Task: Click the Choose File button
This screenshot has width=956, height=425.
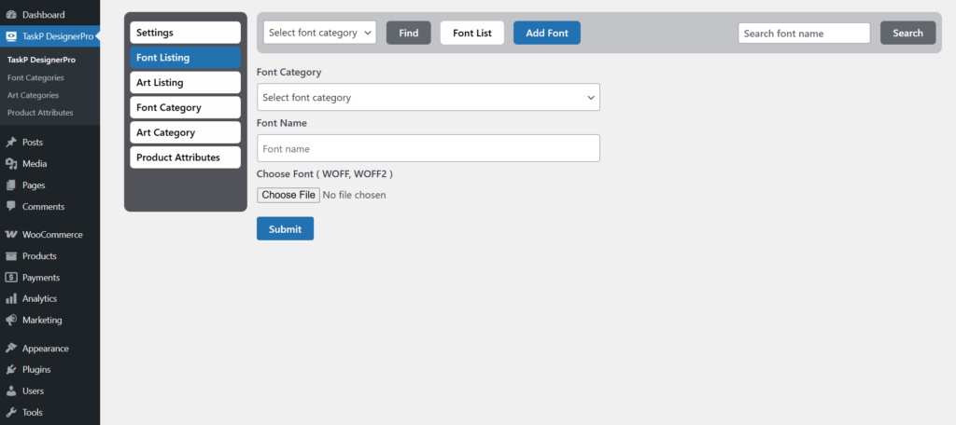Action: [288, 195]
